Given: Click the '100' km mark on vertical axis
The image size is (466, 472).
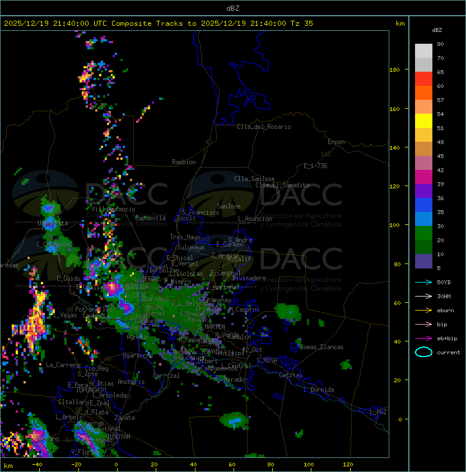Looking at the screenshot, I should coord(394,225).
